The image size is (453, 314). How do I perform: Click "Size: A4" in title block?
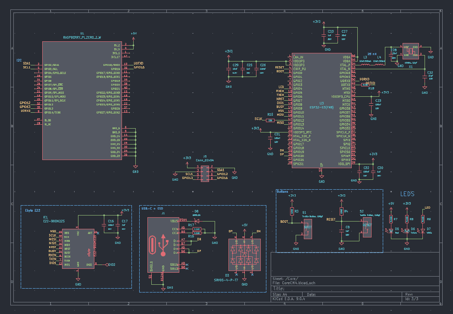coord(280,294)
